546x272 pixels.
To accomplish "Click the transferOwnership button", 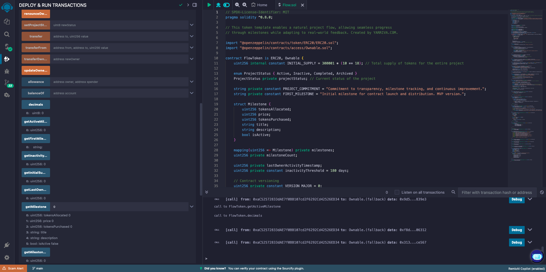I will pos(36,59).
